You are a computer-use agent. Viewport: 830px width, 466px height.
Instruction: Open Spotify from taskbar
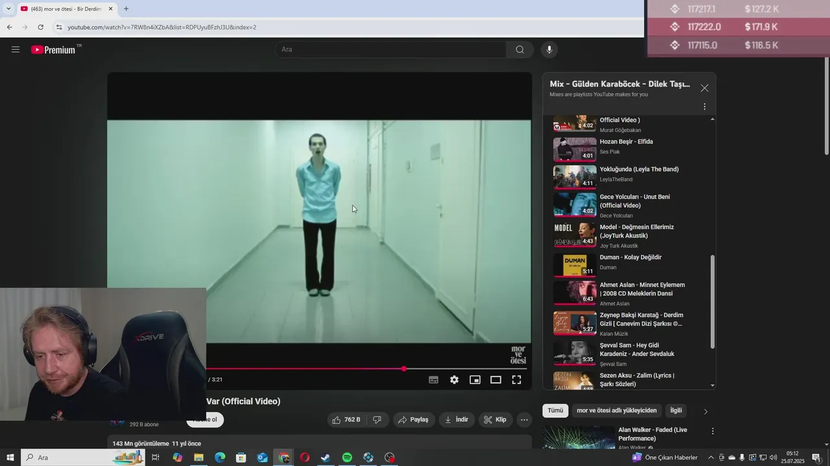click(x=347, y=458)
